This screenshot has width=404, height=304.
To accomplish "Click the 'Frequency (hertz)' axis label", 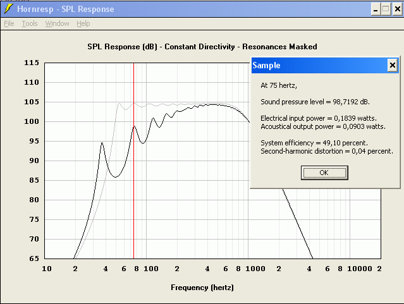I will click(x=202, y=288).
